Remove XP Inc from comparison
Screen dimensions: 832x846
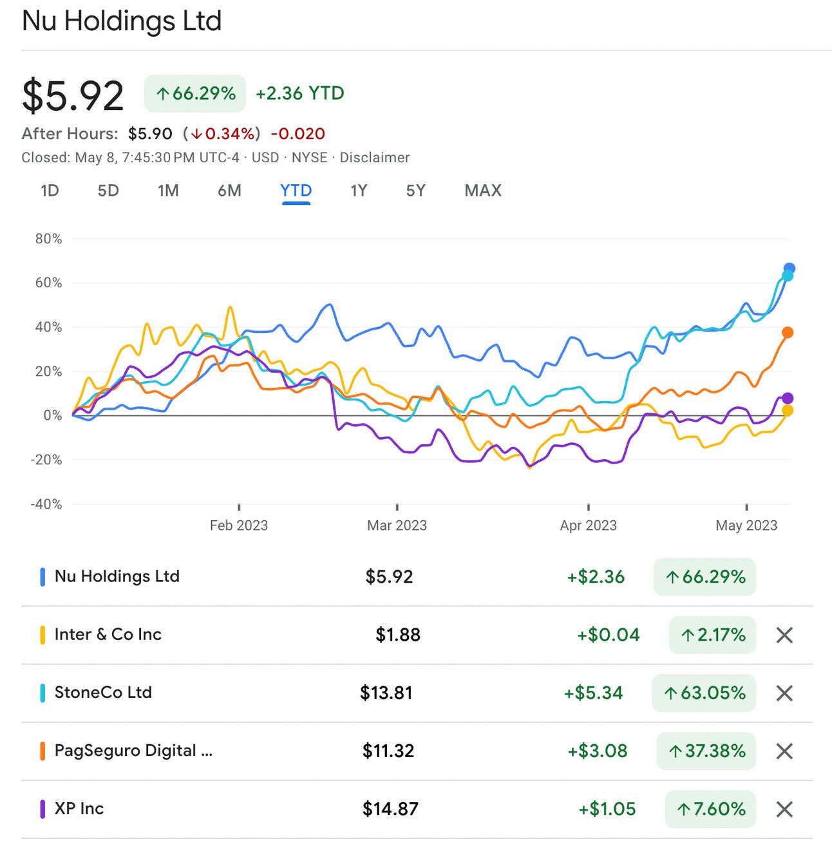(784, 809)
